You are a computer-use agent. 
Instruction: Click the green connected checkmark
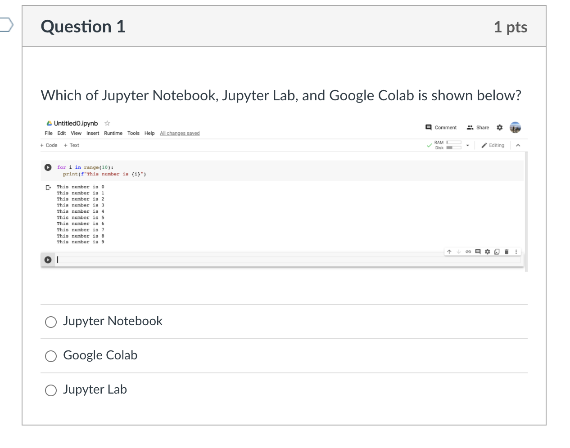pos(429,145)
